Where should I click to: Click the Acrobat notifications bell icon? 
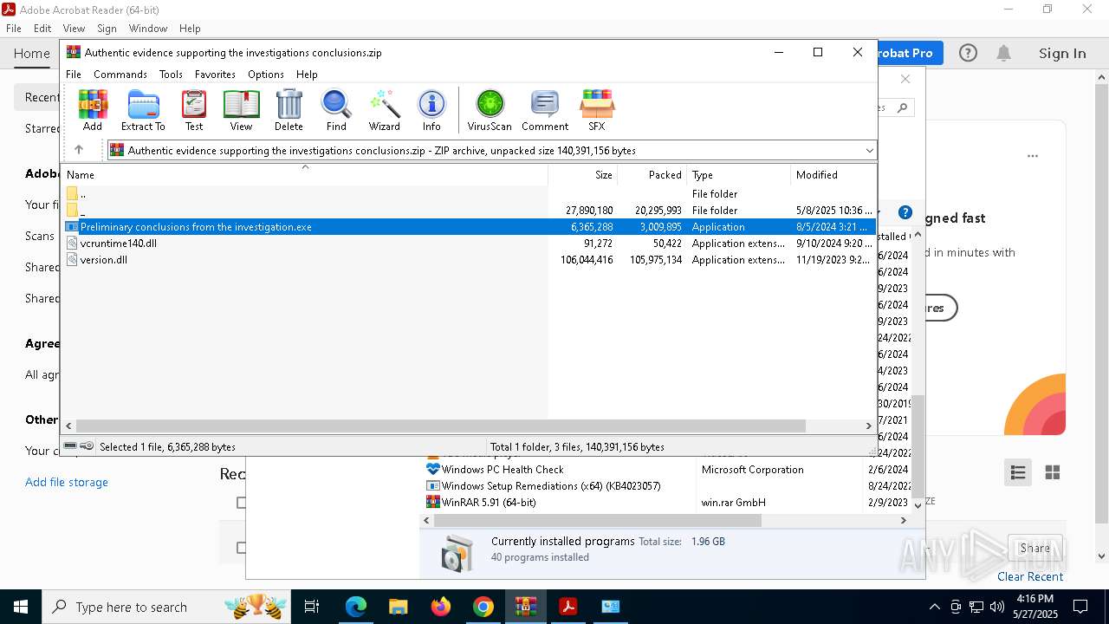click(1003, 54)
